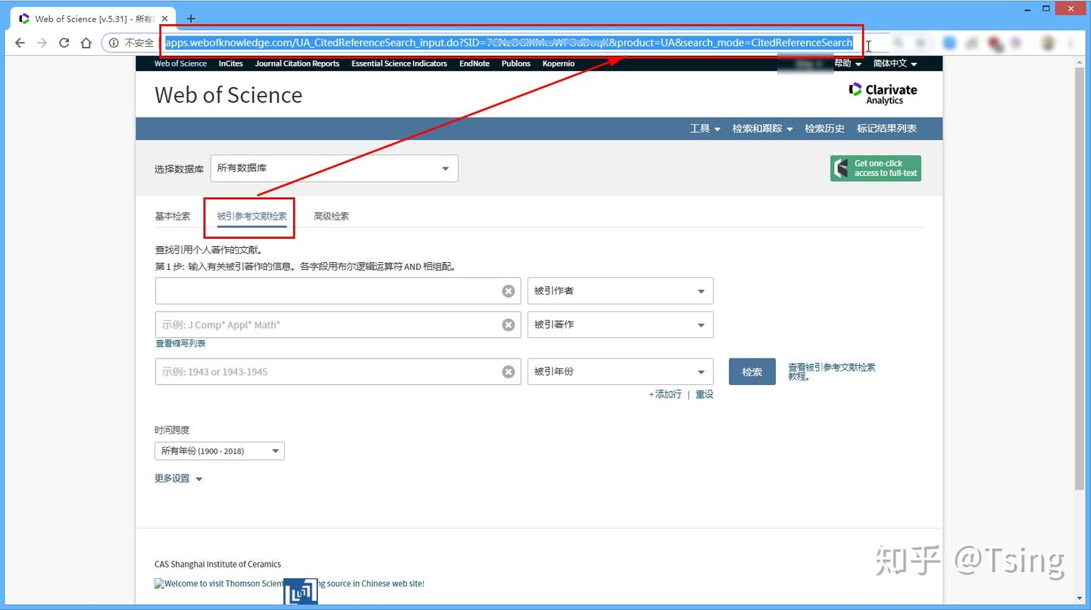The image size is (1091, 610).
Task: Click the Get one-click access to full-text button
Action: click(x=876, y=168)
